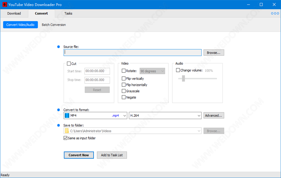Click Browse next to Save to folder

click(x=214, y=131)
